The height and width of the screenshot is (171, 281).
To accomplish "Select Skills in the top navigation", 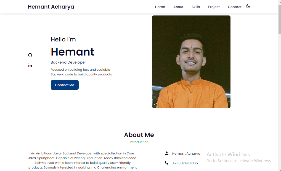I will pyautogui.click(x=196, y=7).
